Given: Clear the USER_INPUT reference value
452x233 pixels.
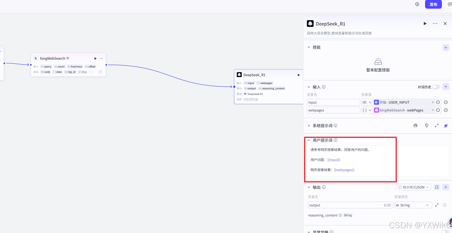Looking at the screenshot, I should (x=433, y=102).
